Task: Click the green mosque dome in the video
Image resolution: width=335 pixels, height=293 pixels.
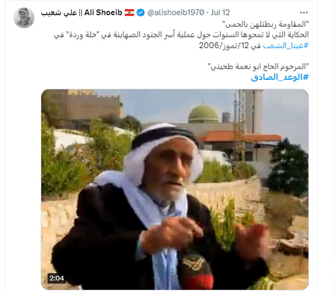Action: [203, 113]
